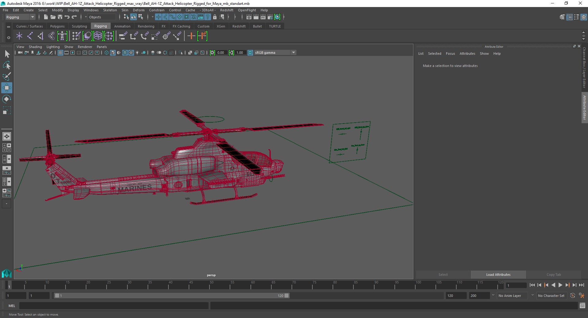Open the shelf options gear menu
Viewport: 588px width, 318px height.
9,38
